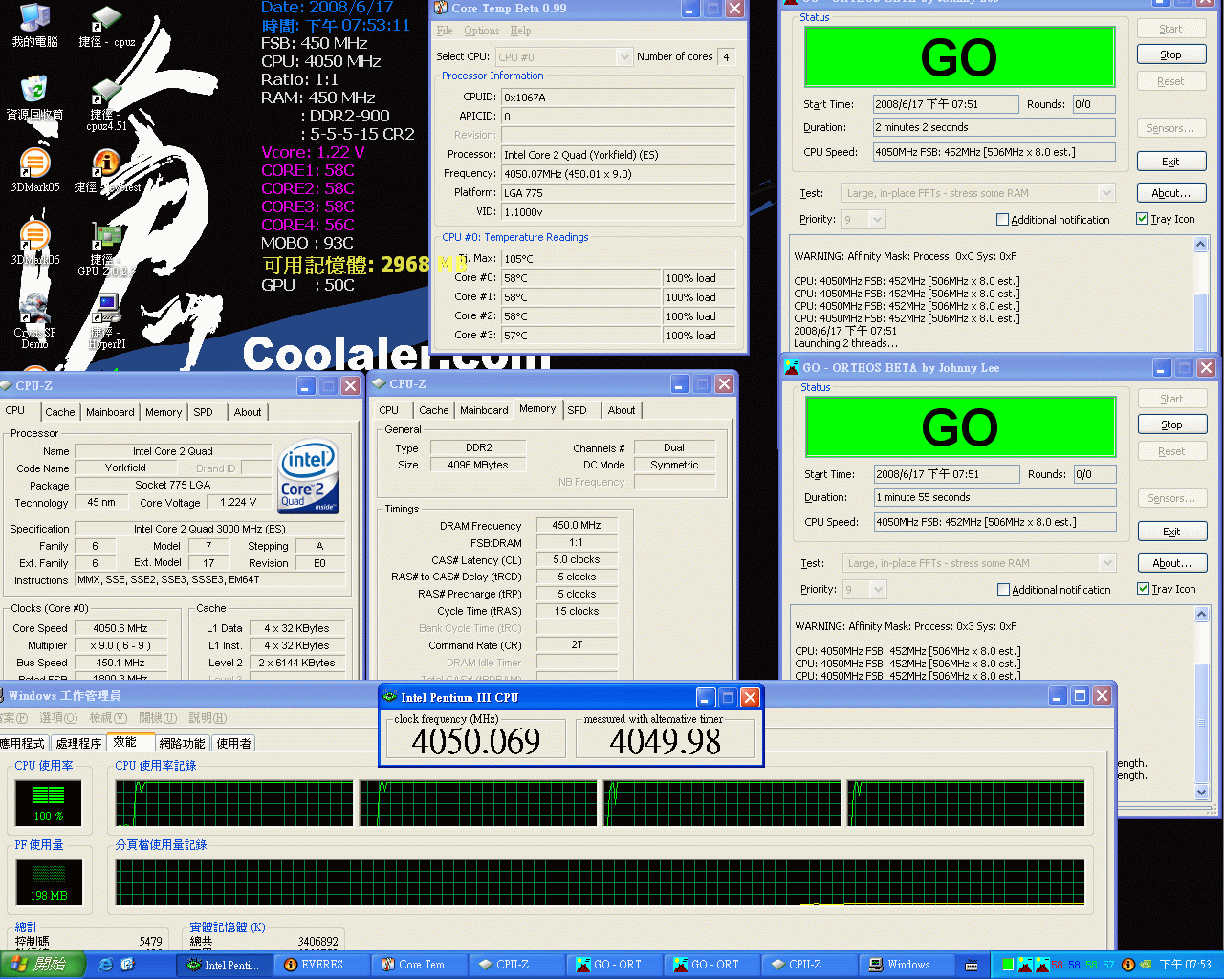Click the green square CPU meter tray icon
This screenshot has height=979, width=1224.
(1007, 965)
